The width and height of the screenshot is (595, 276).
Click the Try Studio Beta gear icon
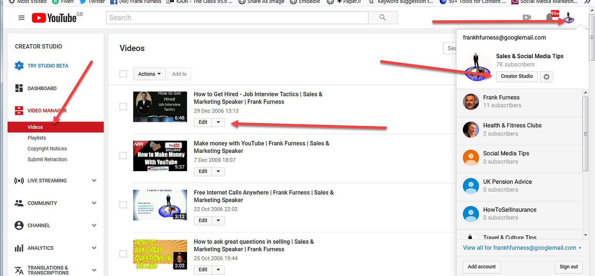(19, 66)
